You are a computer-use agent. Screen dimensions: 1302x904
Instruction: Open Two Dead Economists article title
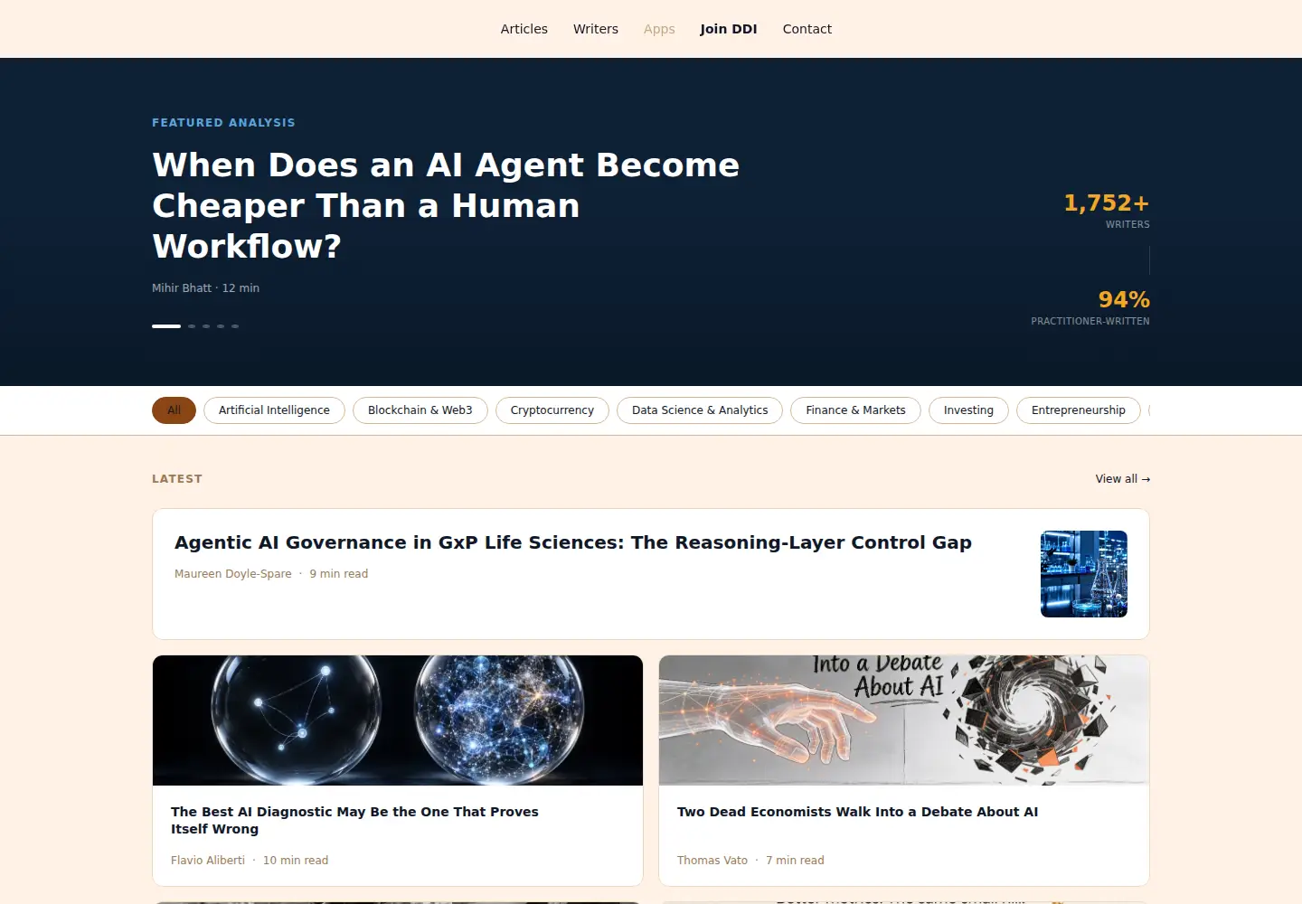coord(857,812)
